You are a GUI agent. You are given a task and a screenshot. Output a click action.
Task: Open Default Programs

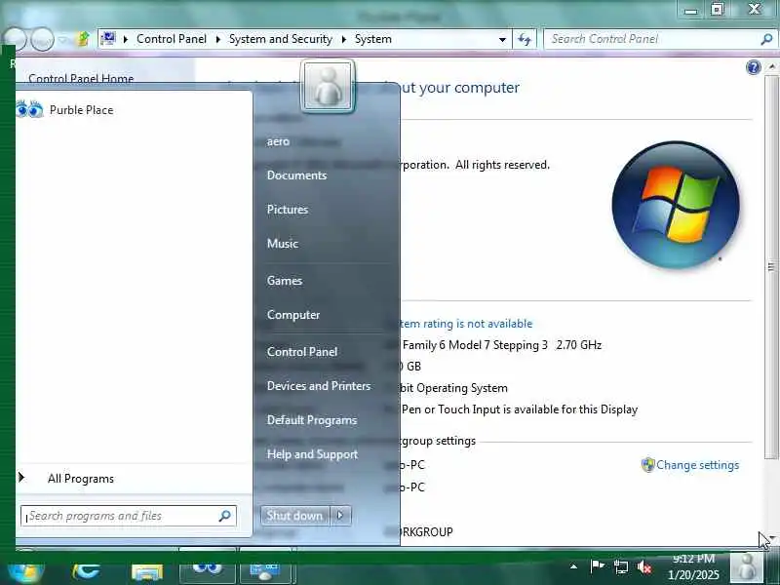click(312, 420)
